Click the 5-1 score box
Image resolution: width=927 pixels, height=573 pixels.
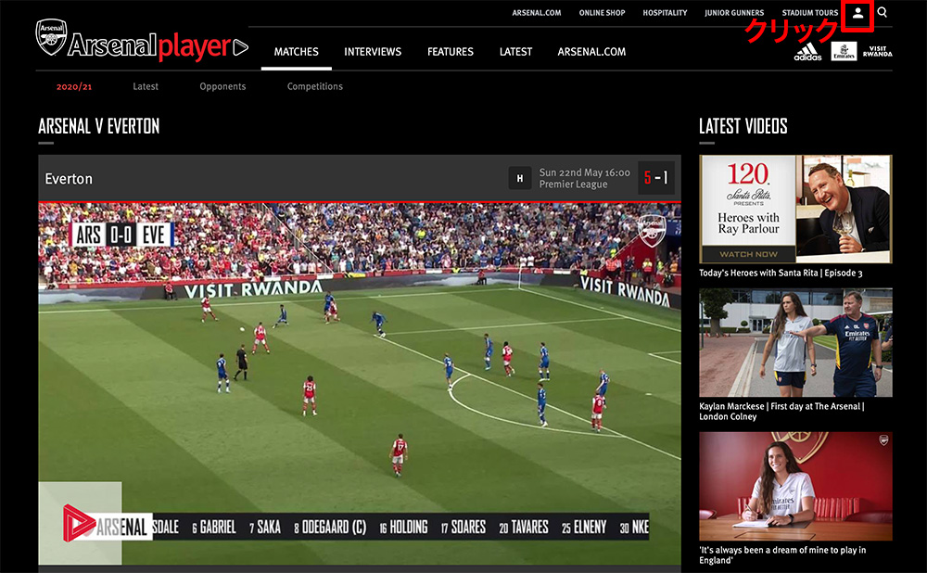click(656, 177)
